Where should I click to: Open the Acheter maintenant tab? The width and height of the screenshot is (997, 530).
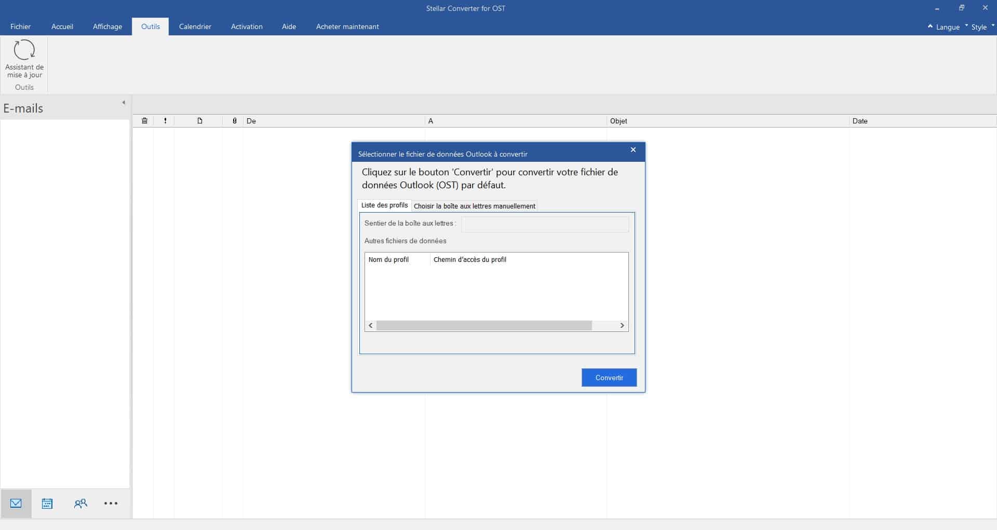click(347, 26)
